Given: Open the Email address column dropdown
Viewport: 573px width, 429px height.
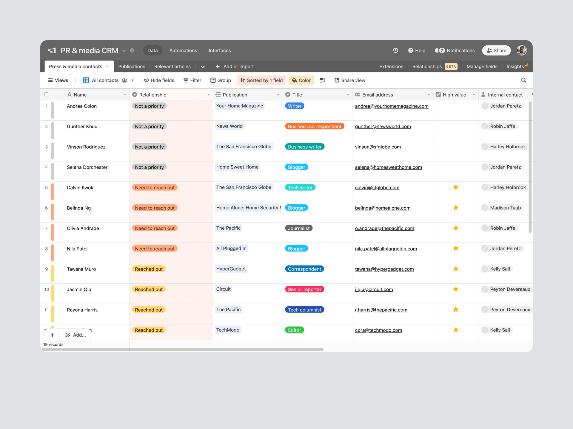Looking at the screenshot, I should 429,95.
